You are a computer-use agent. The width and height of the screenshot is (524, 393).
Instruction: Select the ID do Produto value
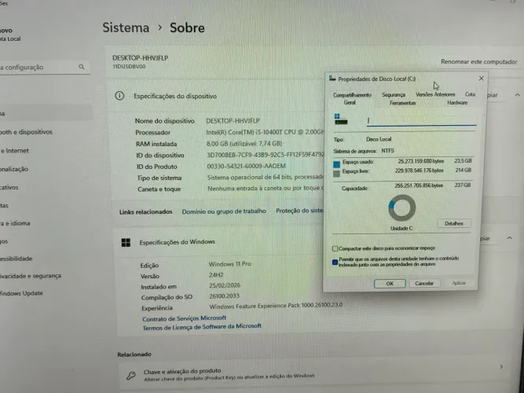[247, 166]
